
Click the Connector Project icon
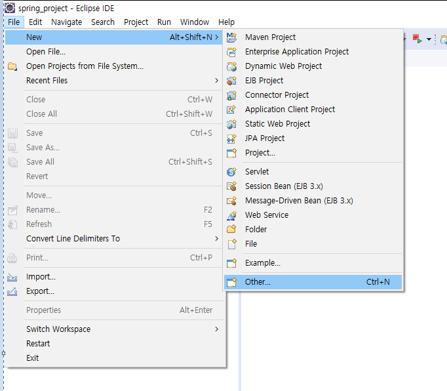pyautogui.click(x=231, y=95)
